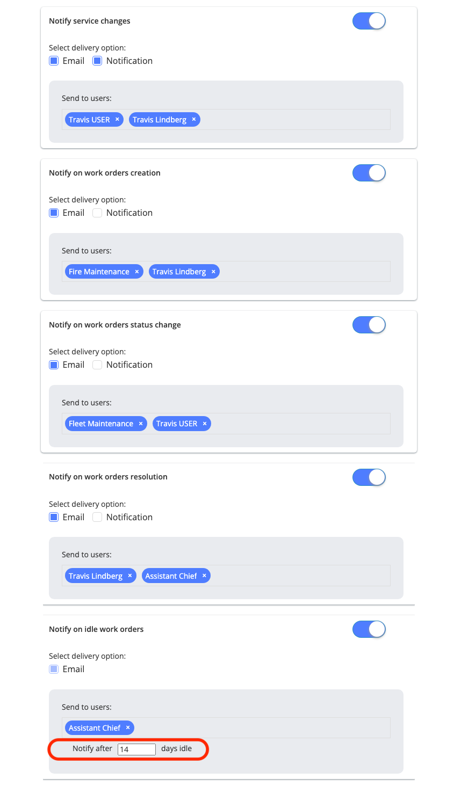Uncheck Email for Notify service changes
This screenshot has height=786, width=461.
click(54, 61)
